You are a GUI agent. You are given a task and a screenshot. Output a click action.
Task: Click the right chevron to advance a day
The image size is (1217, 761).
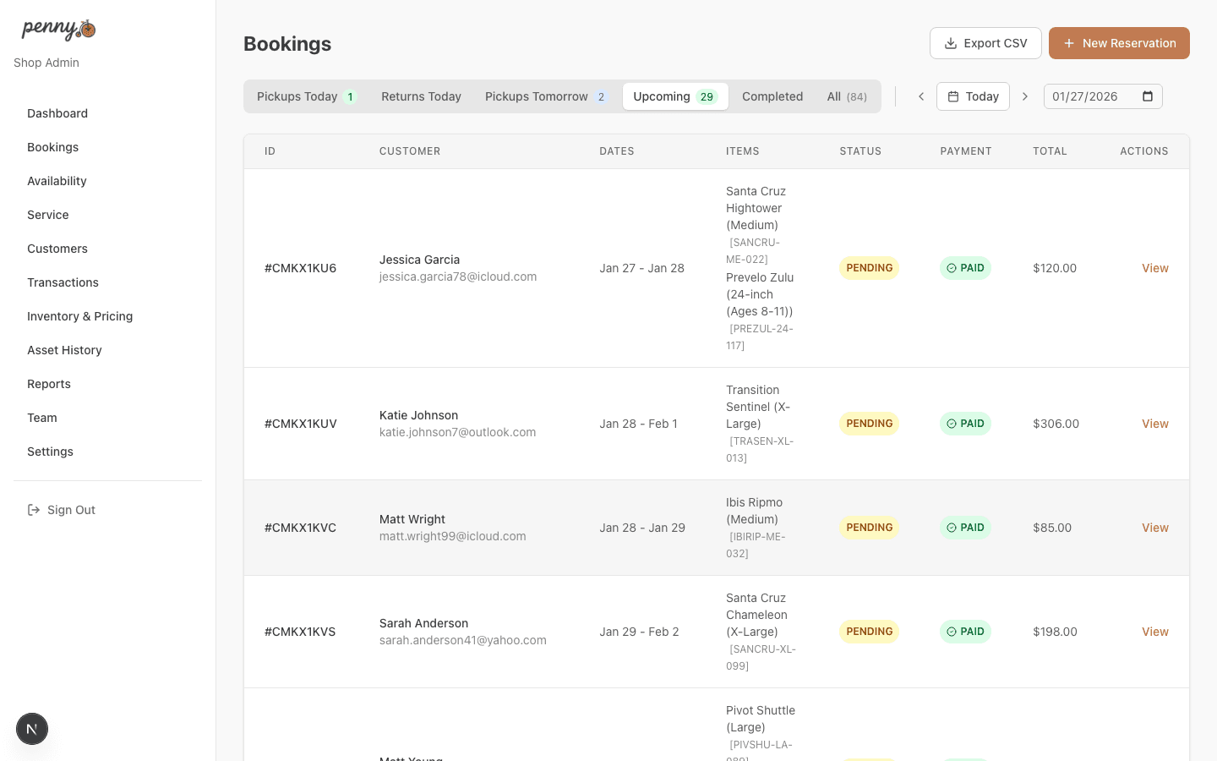pyautogui.click(x=1024, y=96)
